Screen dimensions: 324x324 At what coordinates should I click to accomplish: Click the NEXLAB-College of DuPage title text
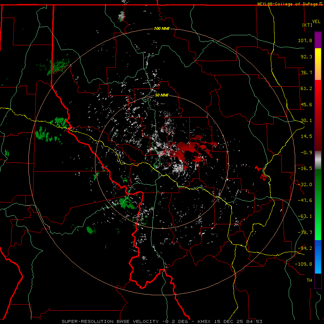pyautogui.click(x=288, y=4)
